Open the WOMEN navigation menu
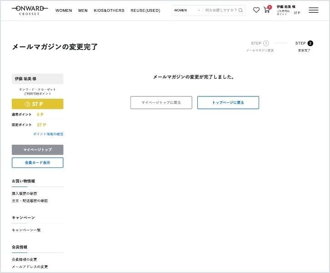 pyautogui.click(x=64, y=10)
